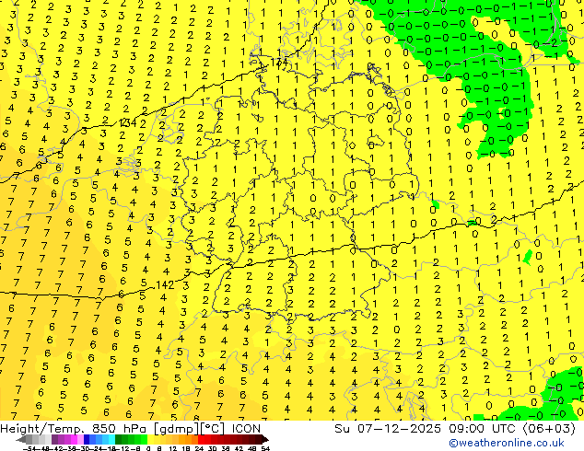Screen dimensions: 584x451
Task: Click the "-54" legend scale value
Action: point(30,448)
